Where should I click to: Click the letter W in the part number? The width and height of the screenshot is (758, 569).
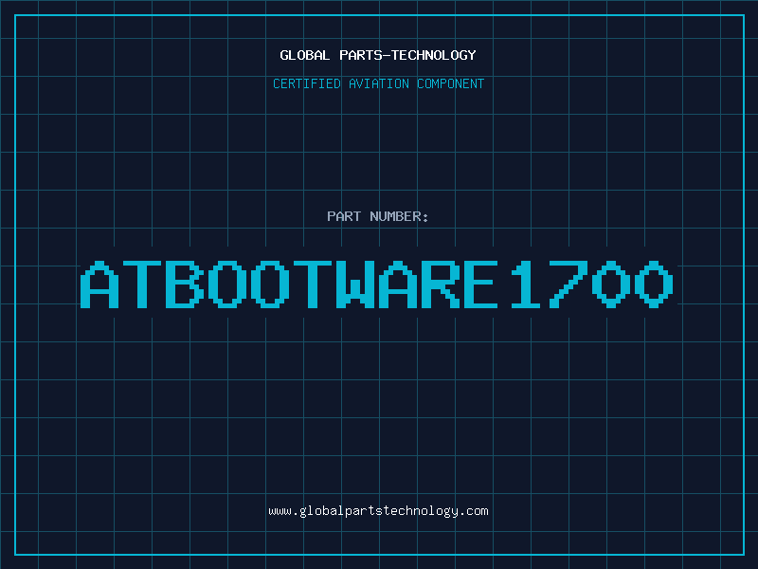[x=357, y=284]
